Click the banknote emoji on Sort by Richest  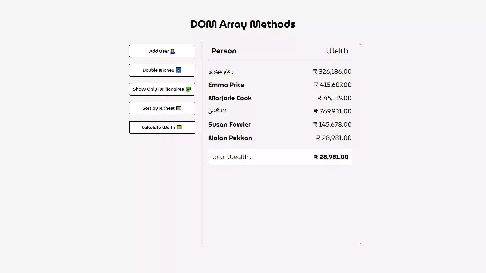179,108
